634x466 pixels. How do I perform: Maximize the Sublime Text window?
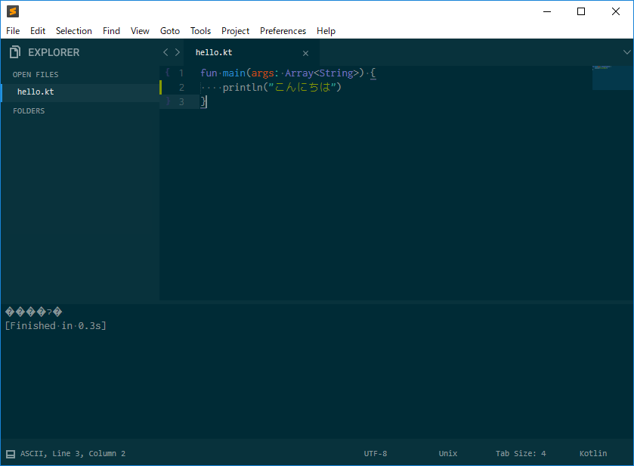581,11
